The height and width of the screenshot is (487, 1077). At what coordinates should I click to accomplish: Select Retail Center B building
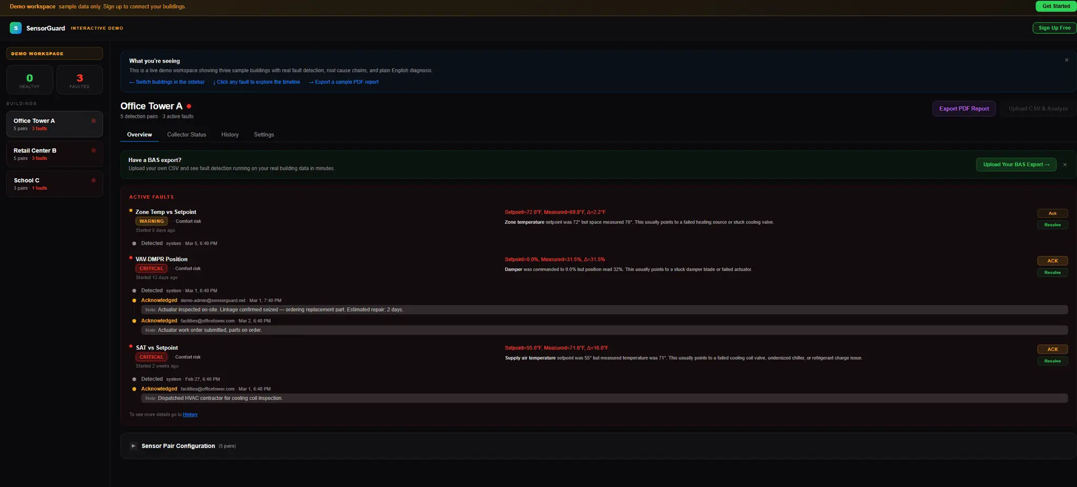(x=54, y=154)
